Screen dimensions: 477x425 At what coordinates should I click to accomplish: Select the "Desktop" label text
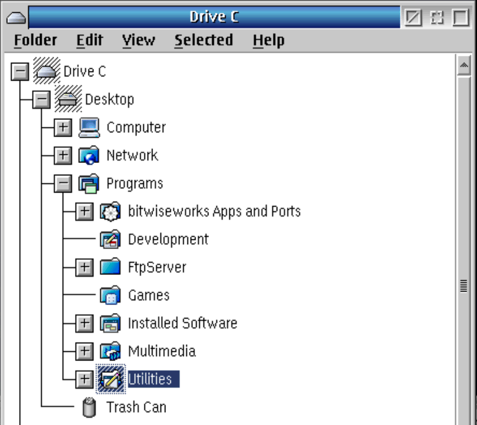point(109,100)
